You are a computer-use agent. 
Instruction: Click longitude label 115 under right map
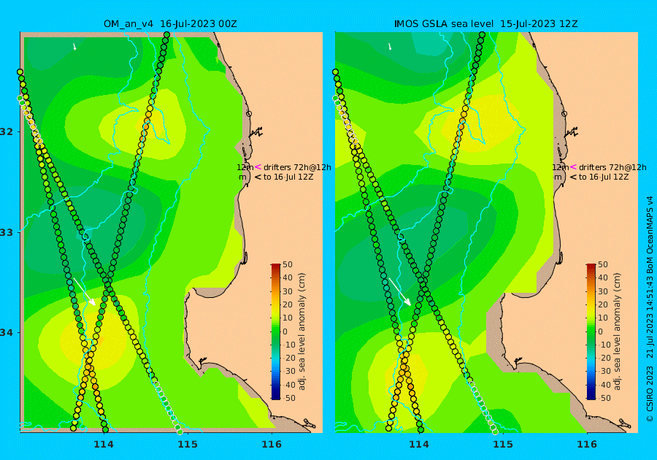pos(503,444)
